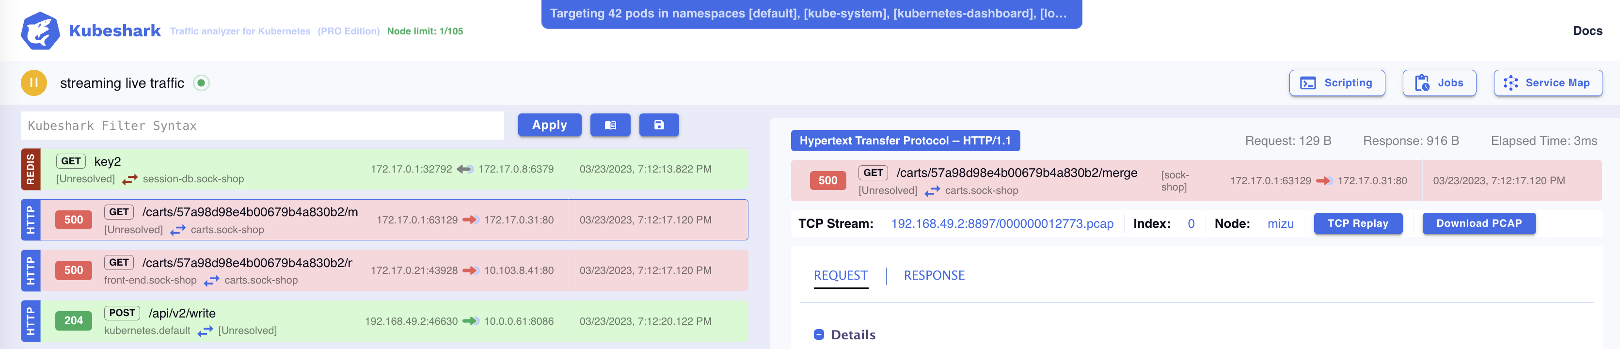This screenshot has height=349, width=1620.
Task: Click the mizu node link
Action: coord(1280,224)
